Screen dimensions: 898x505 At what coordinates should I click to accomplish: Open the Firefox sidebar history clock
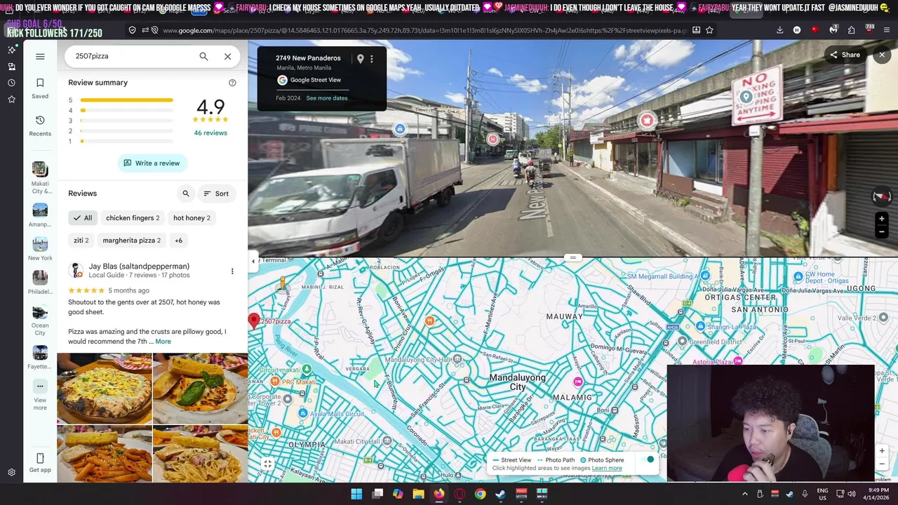pyautogui.click(x=11, y=83)
